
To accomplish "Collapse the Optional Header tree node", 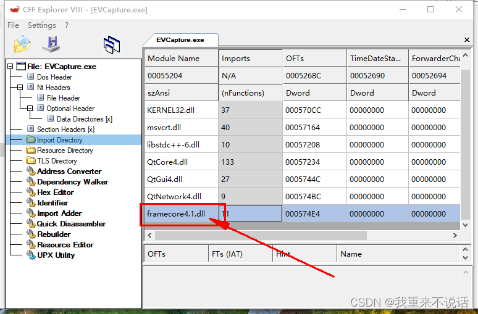I will pos(30,108).
